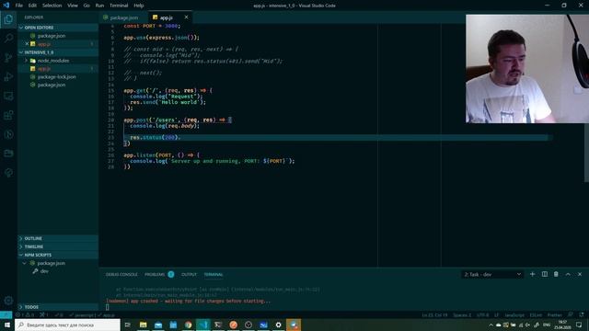Viewport: 589px width, 331px height.
Task: Close app.js in Open Editors list
Action: pyautogui.click(x=27, y=44)
